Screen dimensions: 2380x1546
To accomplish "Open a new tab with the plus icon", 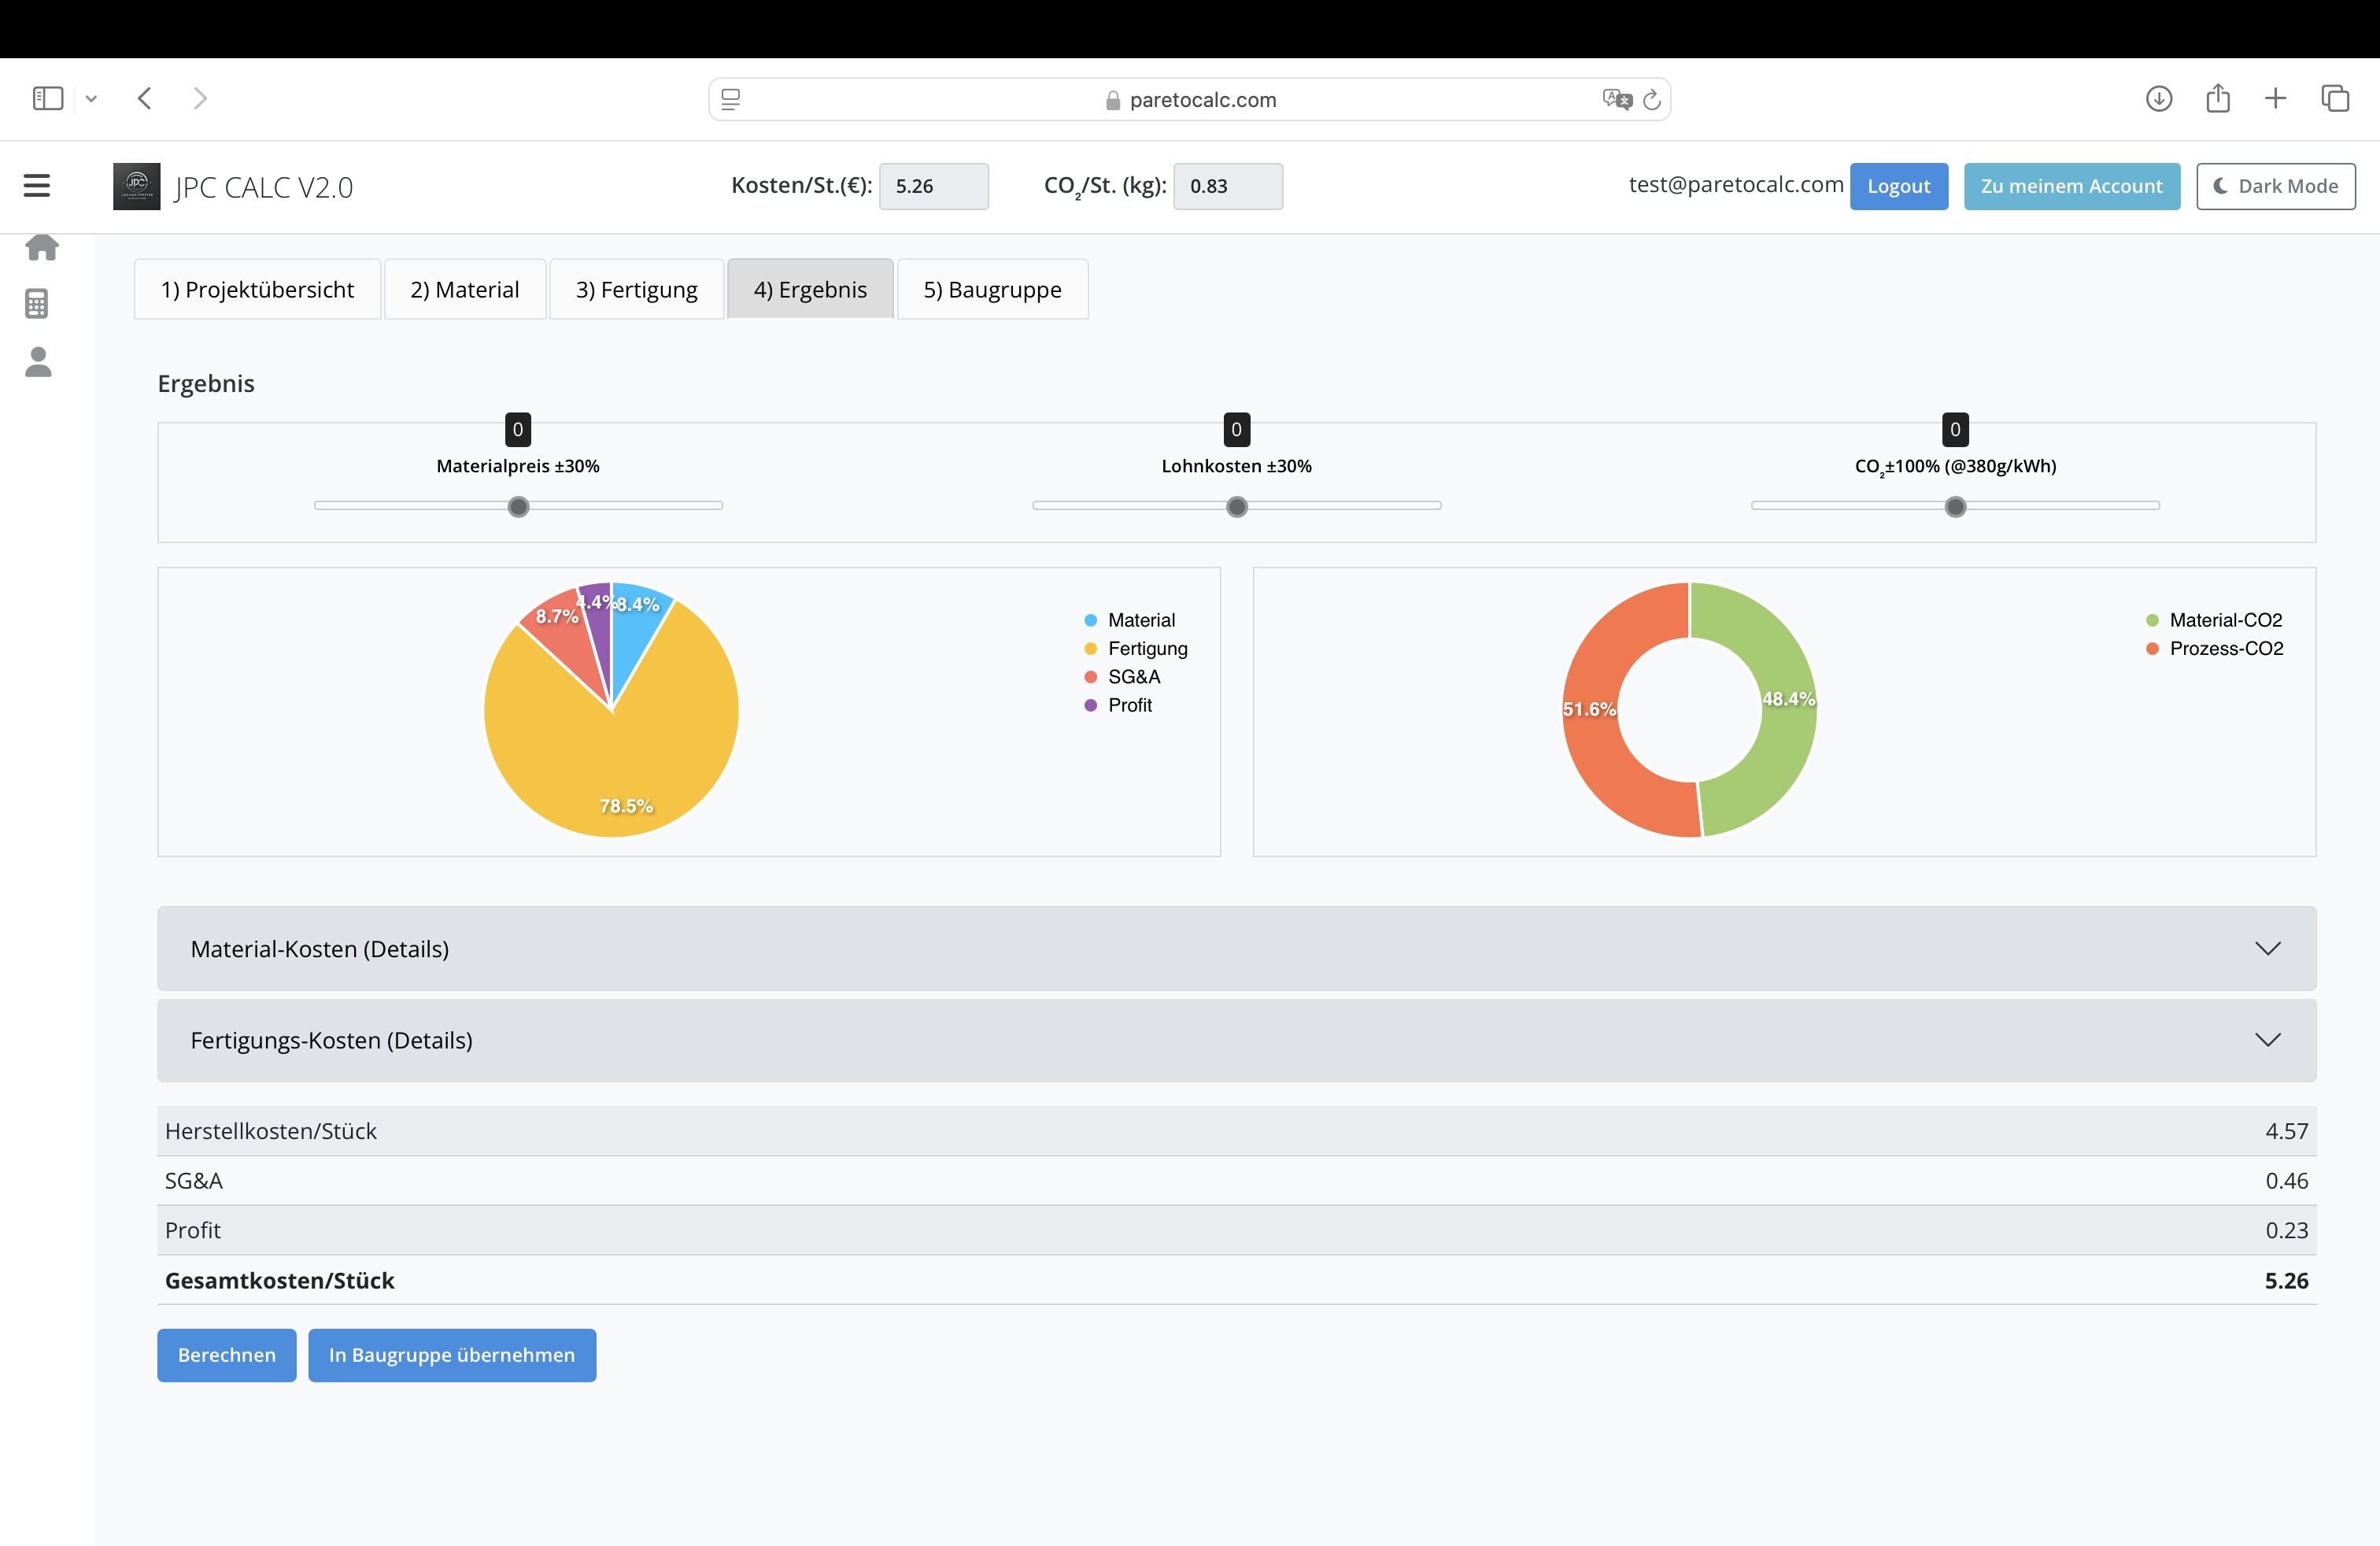I will pyautogui.click(x=2275, y=98).
